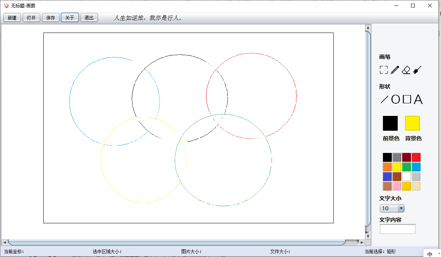Pick the sky blue palette swatch
Screen dimensions: 441x257
click(416, 167)
